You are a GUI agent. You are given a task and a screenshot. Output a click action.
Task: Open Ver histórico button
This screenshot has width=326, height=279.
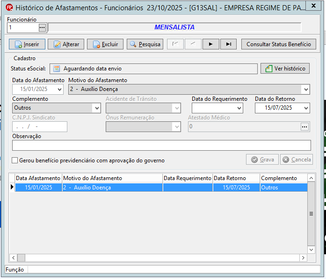tap(285, 69)
